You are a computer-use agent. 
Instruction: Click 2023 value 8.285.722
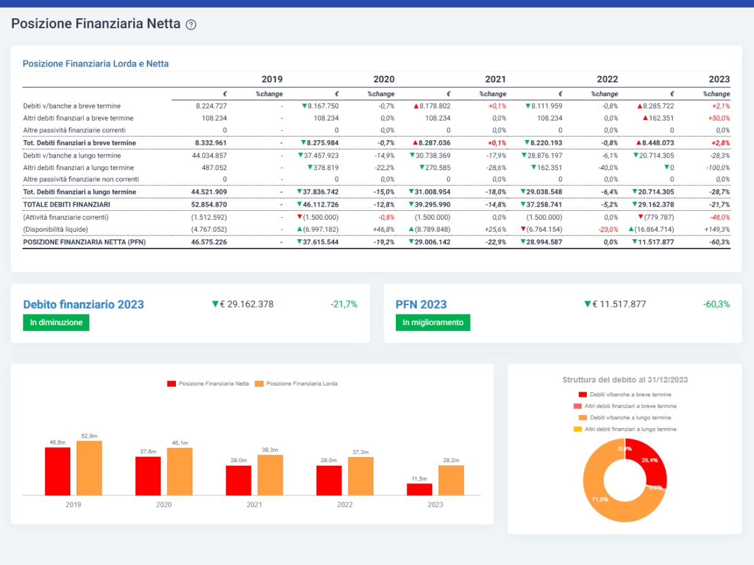coord(658,106)
